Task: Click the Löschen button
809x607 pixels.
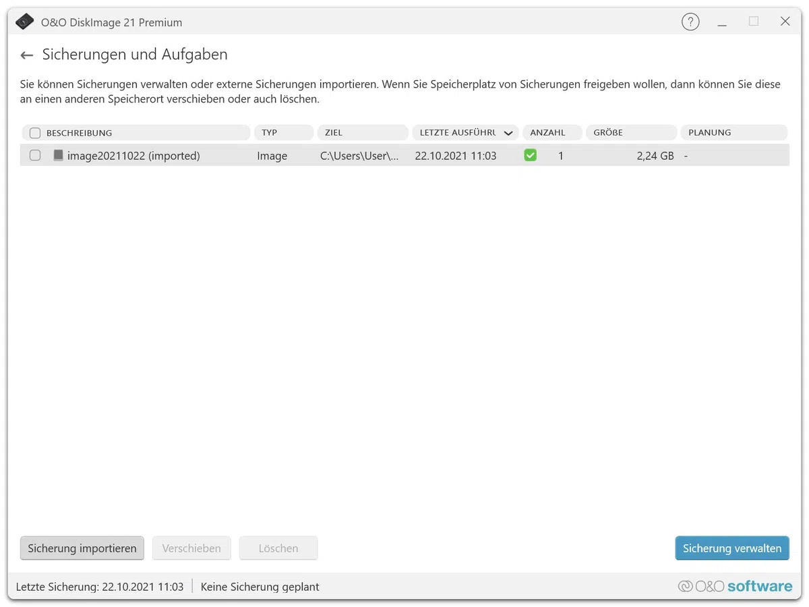Action: click(278, 548)
